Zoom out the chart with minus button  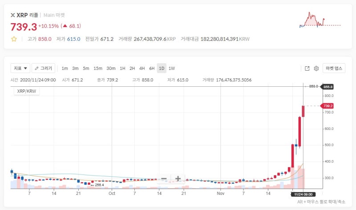pyautogui.click(x=164, y=179)
